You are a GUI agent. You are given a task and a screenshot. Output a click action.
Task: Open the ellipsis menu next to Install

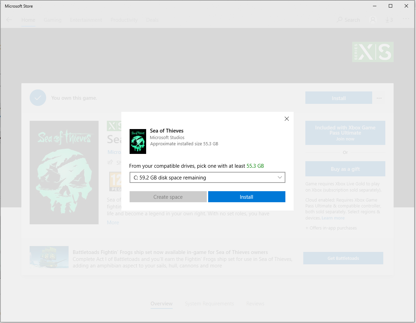click(379, 98)
